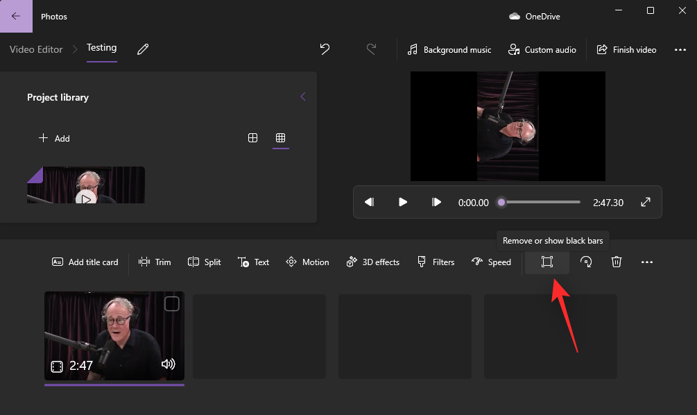
Task: Play the video preview
Action: point(403,202)
